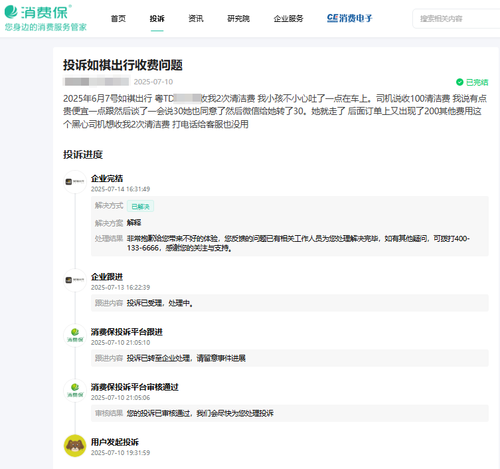
Task: Click the 企业跟进 step heading
Action: [x=107, y=277]
